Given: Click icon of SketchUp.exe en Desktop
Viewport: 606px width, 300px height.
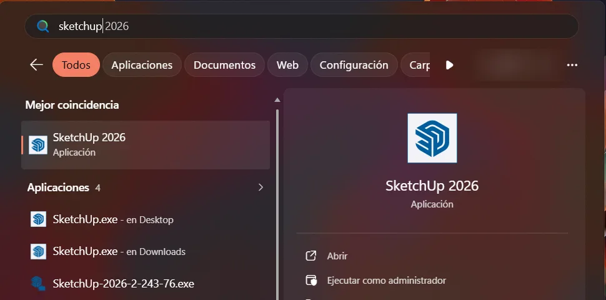Looking at the screenshot, I should click(x=38, y=219).
